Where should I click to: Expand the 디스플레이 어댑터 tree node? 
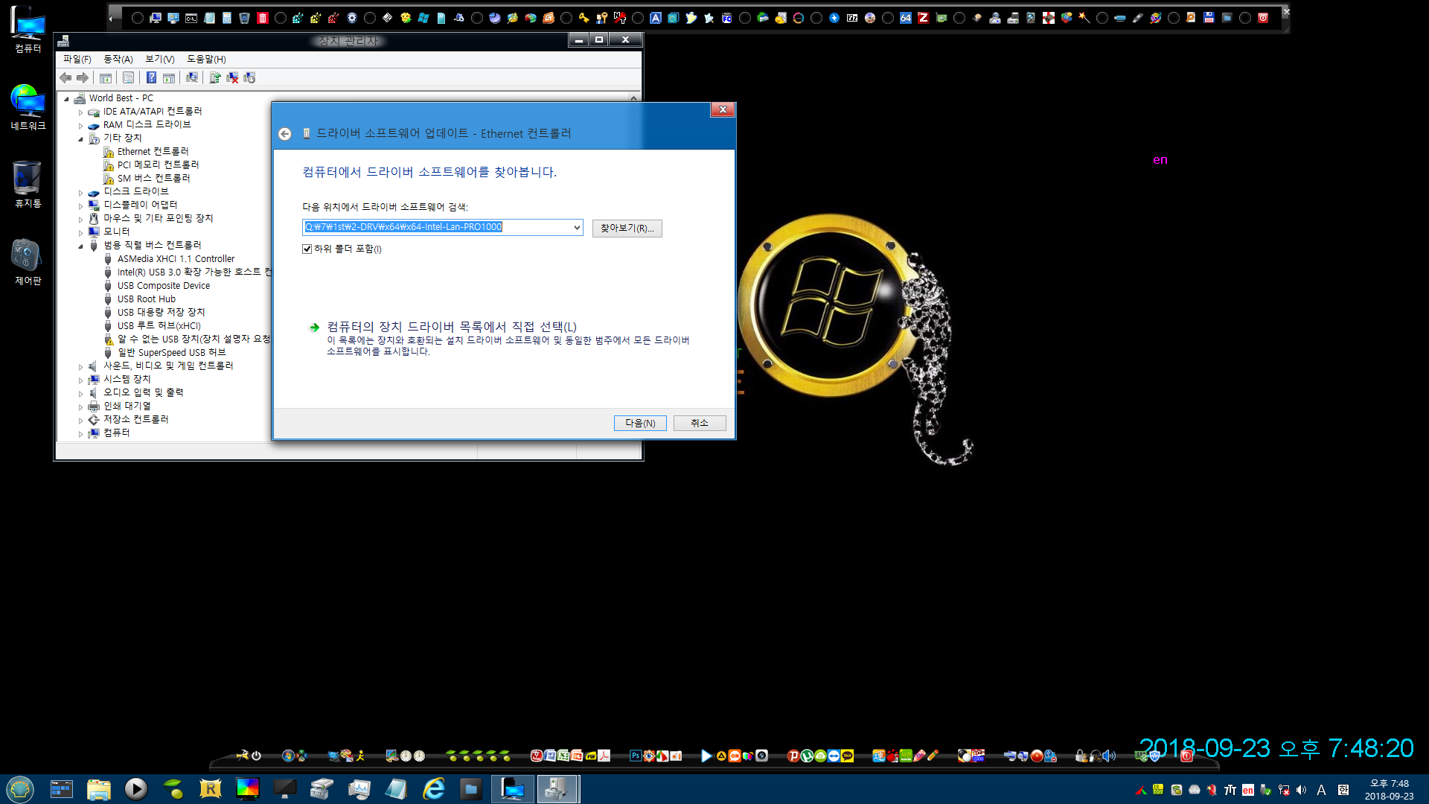(x=81, y=205)
